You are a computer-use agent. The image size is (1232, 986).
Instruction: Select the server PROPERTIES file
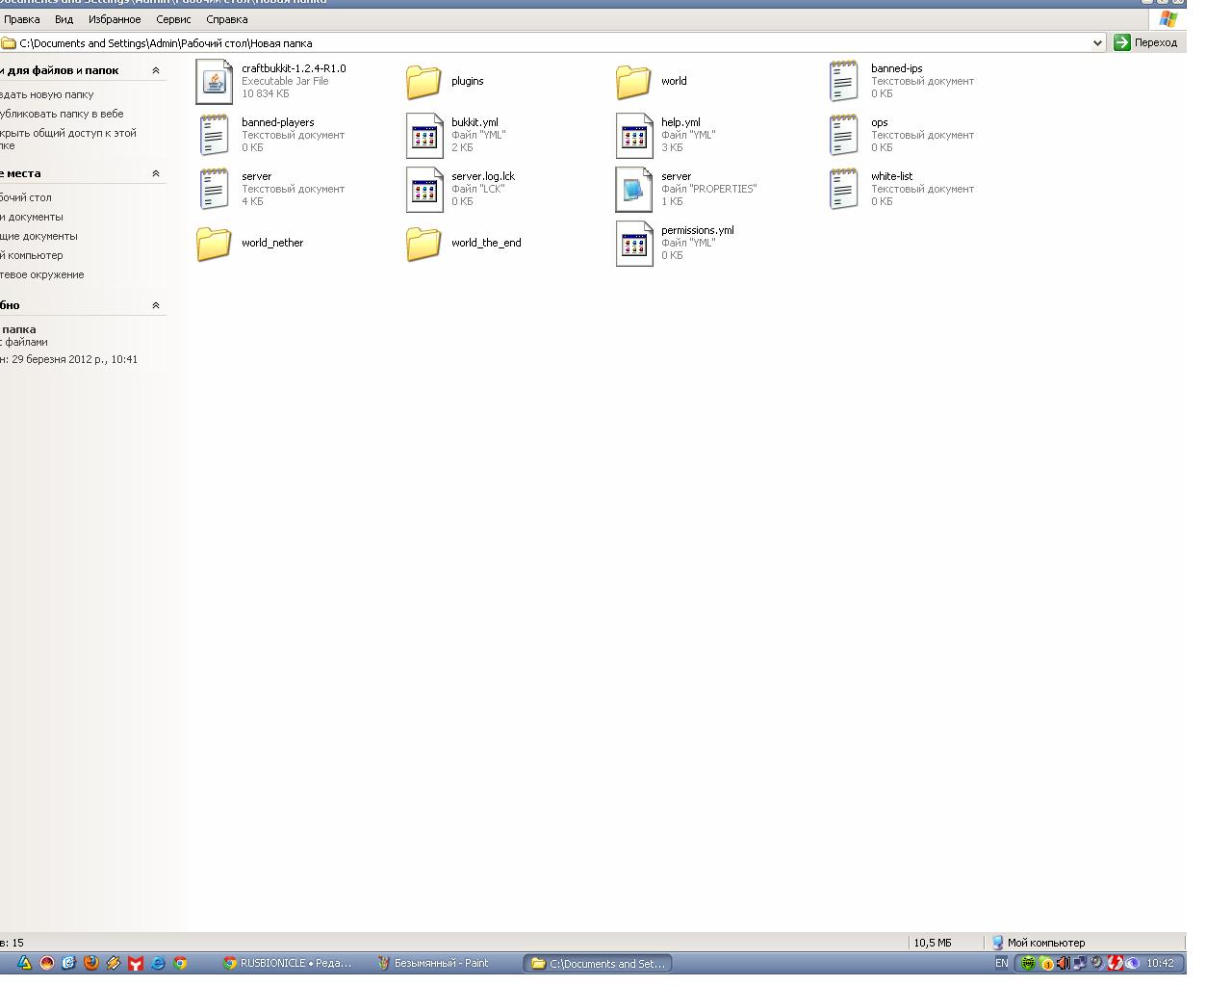[x=686, y=189]
